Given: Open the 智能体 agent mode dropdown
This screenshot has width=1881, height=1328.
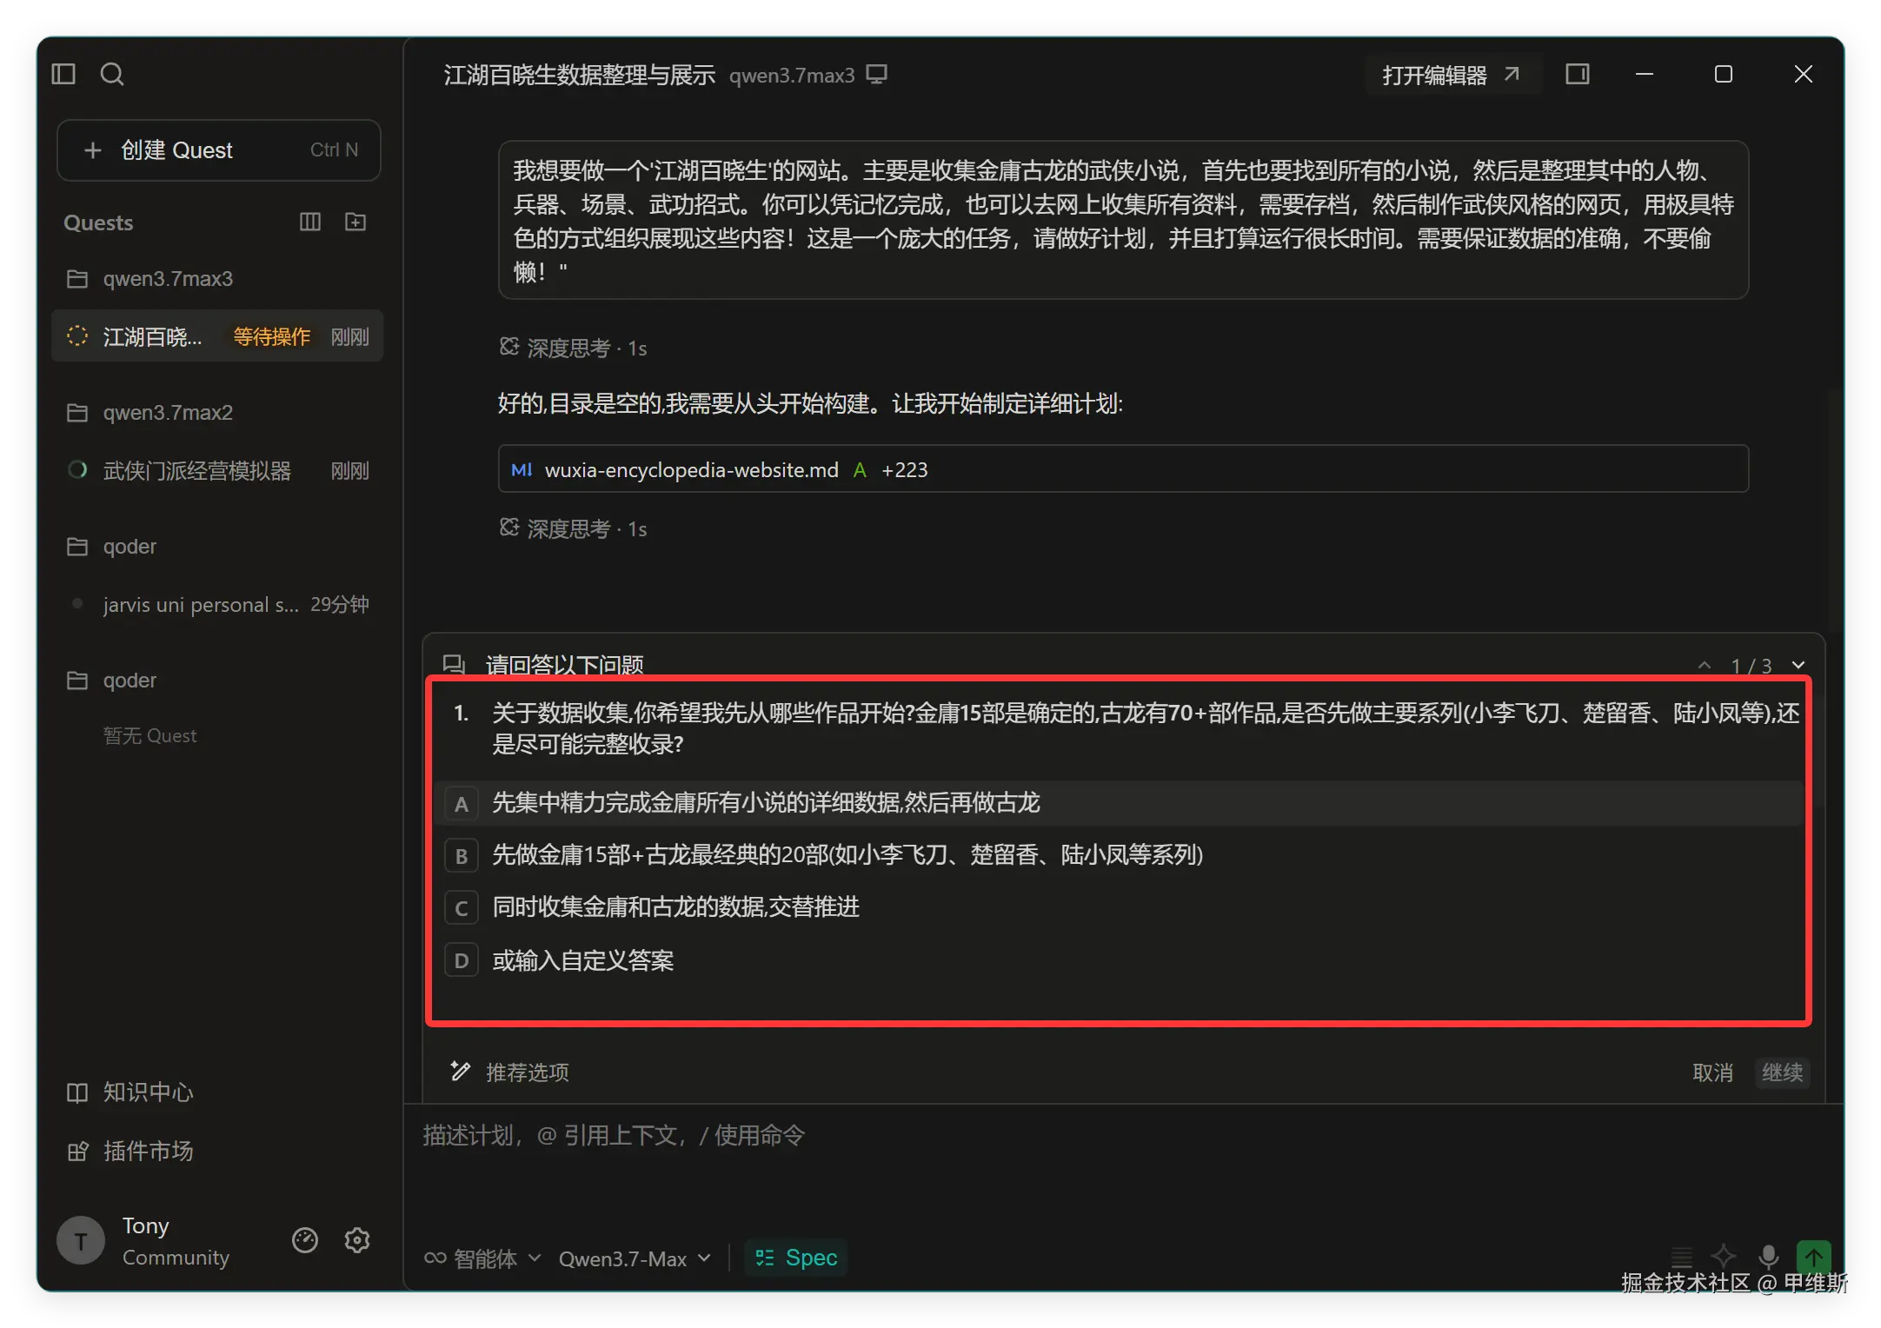Looking at the screenshot, I should coord(483,1258).
